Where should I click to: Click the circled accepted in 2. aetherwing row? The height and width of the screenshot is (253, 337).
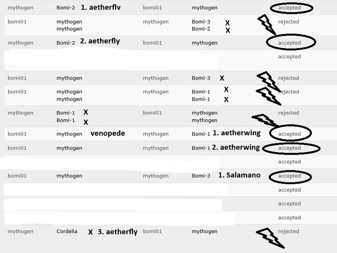point(291,148)
